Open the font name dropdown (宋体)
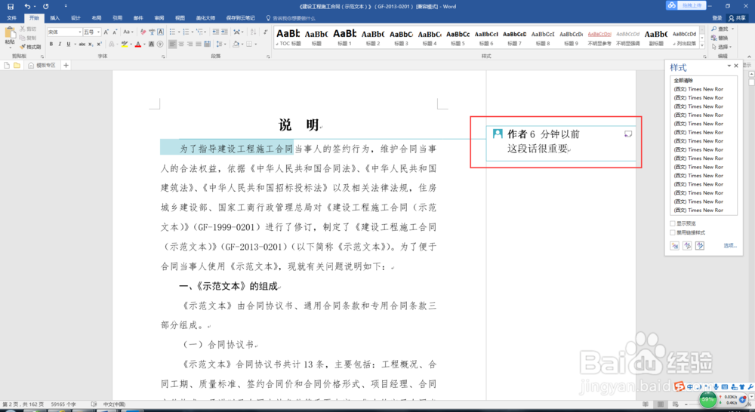 point(79,32)
